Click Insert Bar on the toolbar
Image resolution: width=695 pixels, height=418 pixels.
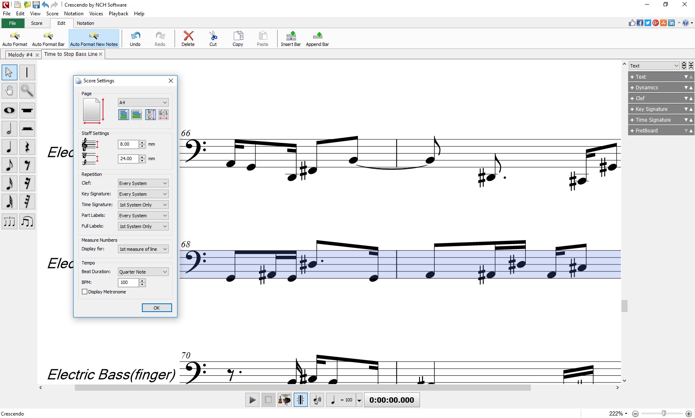tap(290, 38)
